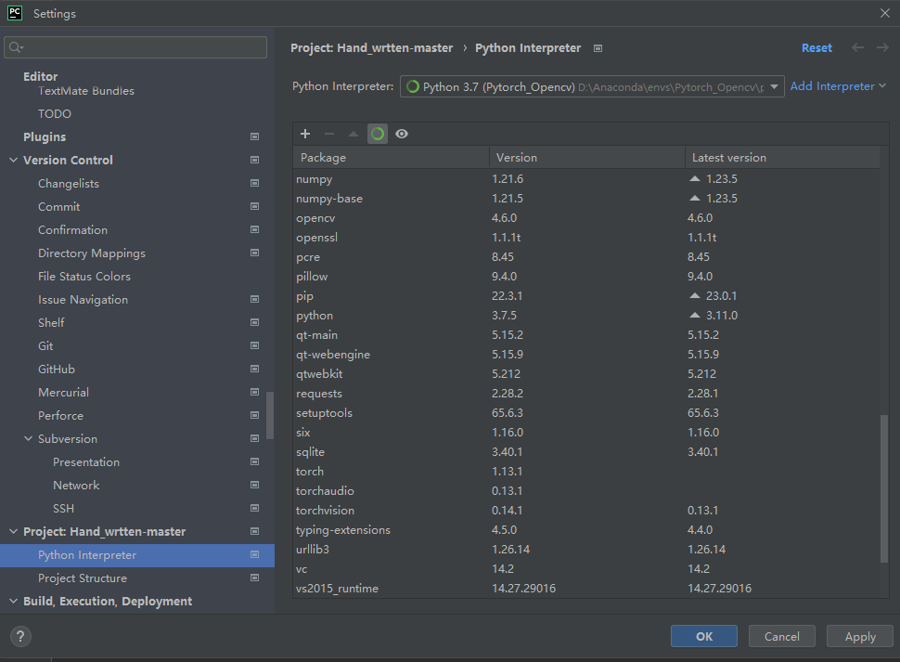Click the upgrade arrow next to pip 23.0.1

(x=695, y=295)
